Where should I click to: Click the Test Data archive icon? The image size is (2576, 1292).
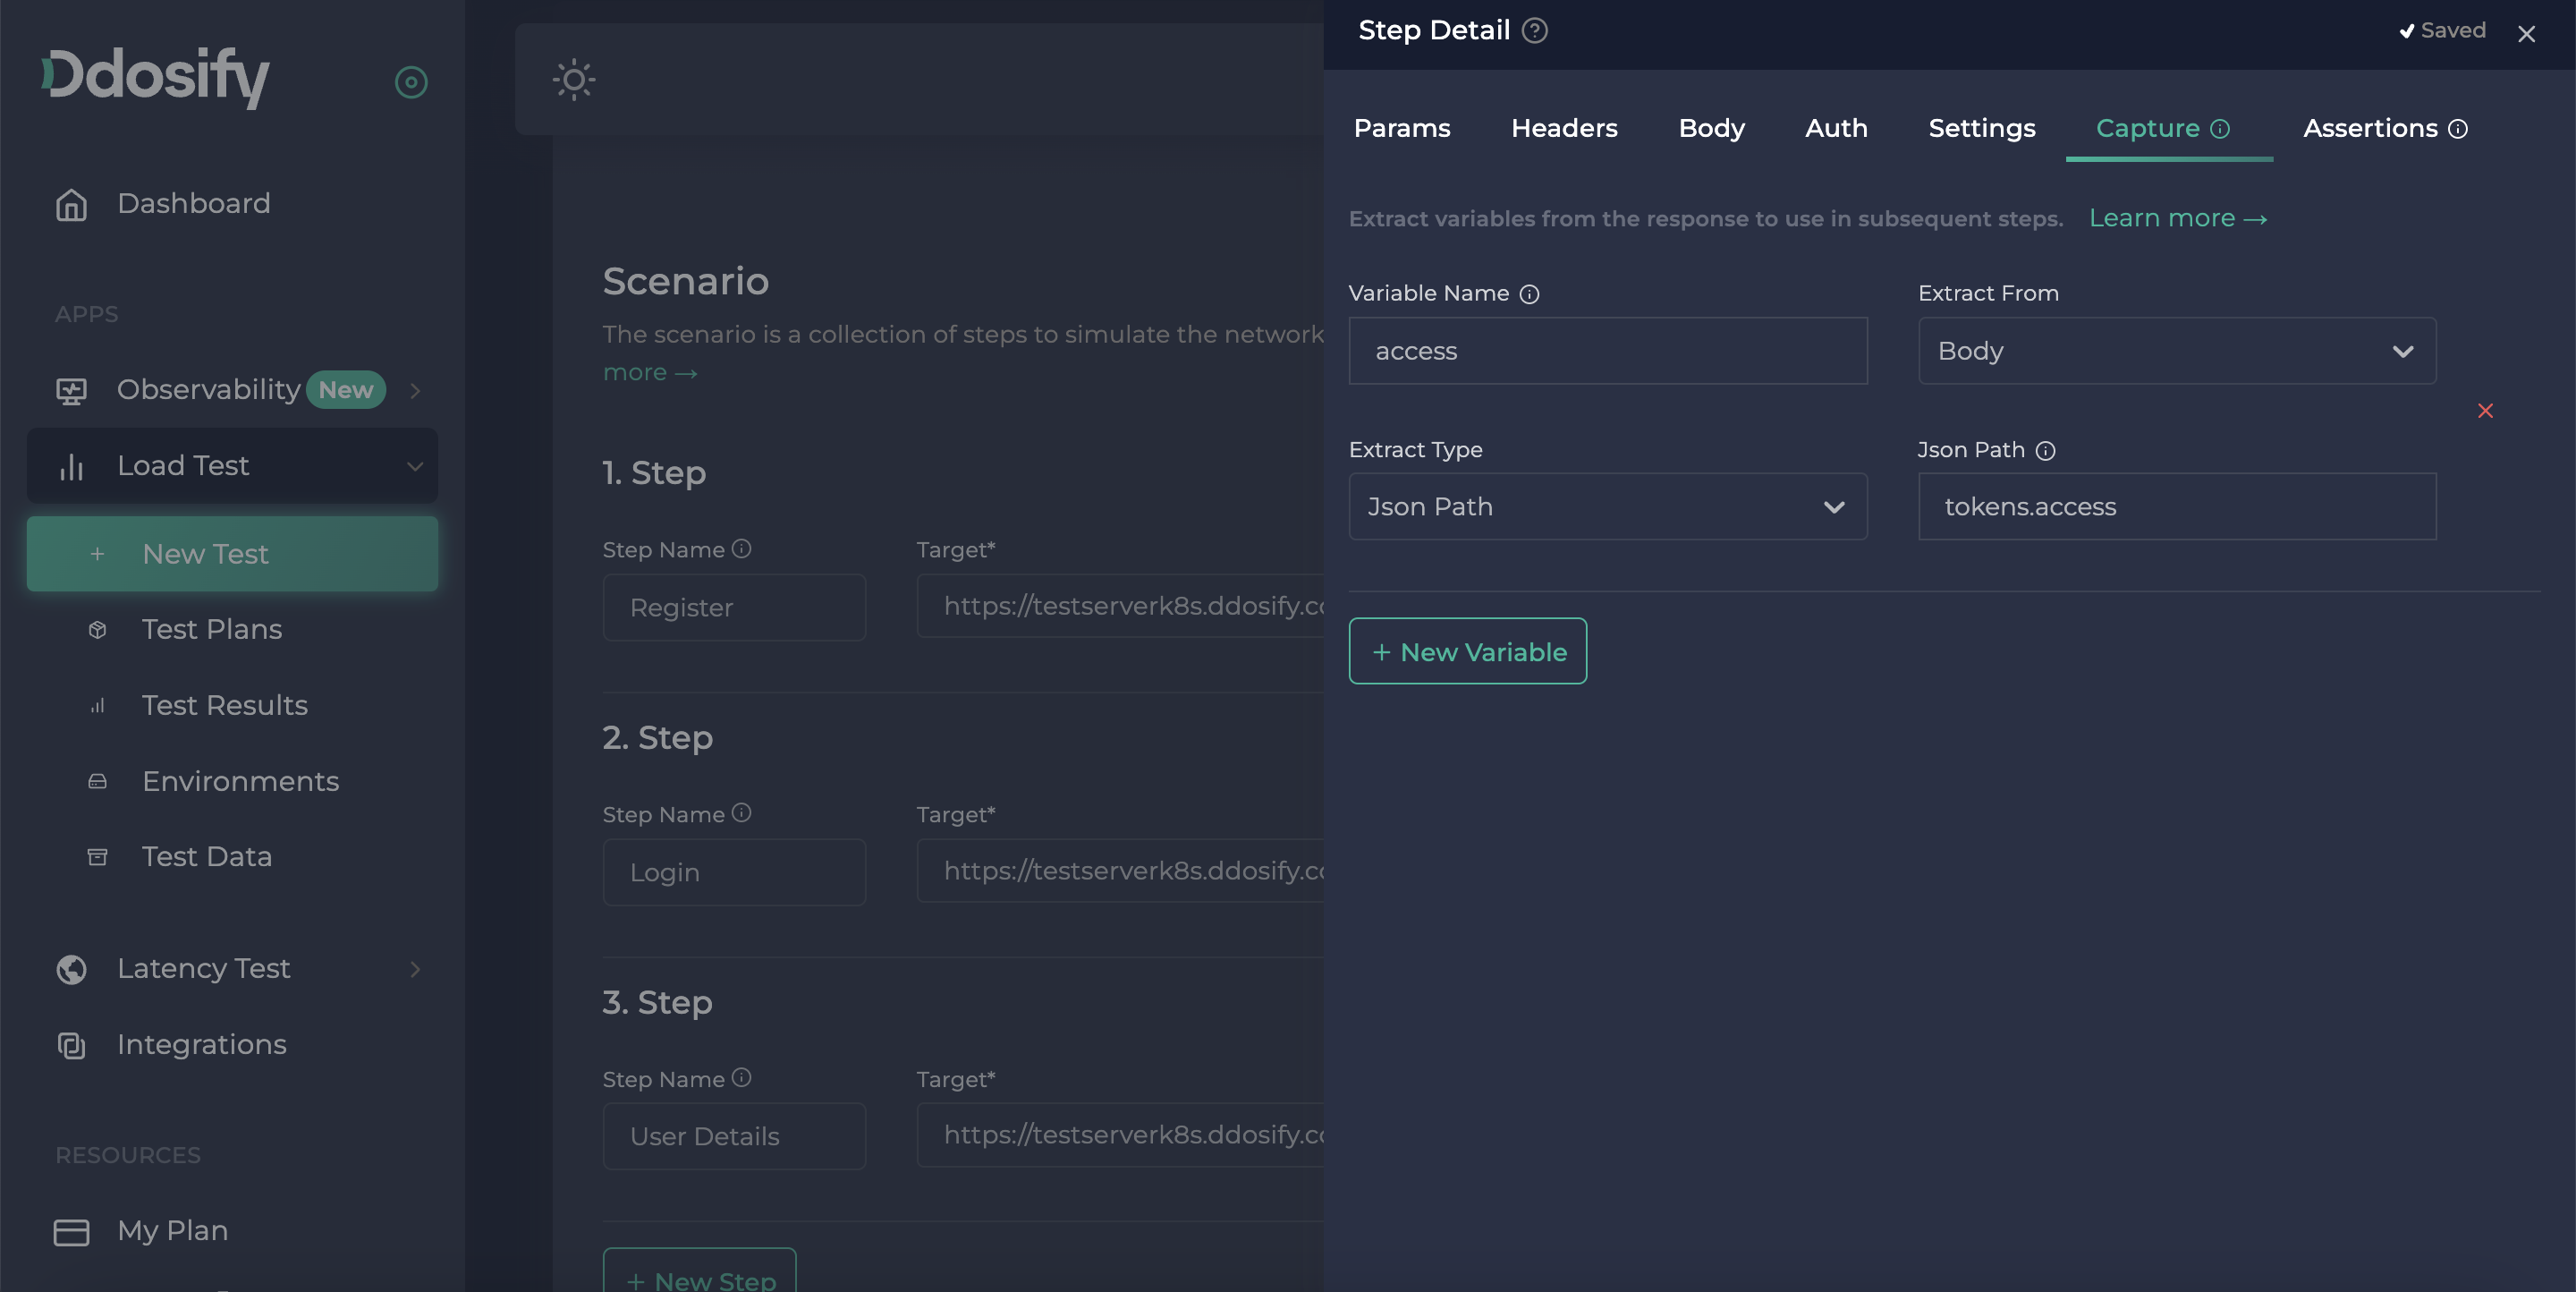pyautogui.click(x=97, y=857)
